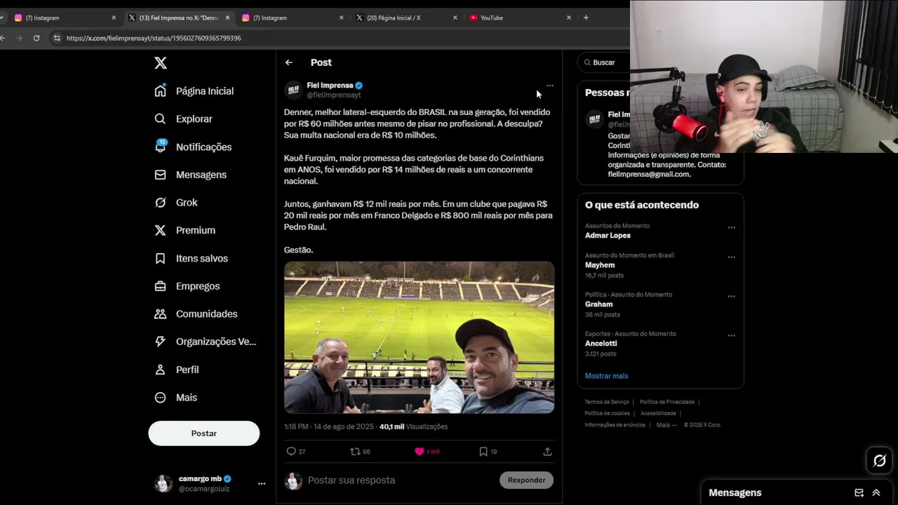Click new message icon in Mensagens drawer
This screenshot has width=898, height=505.
[x=859, y=493]
